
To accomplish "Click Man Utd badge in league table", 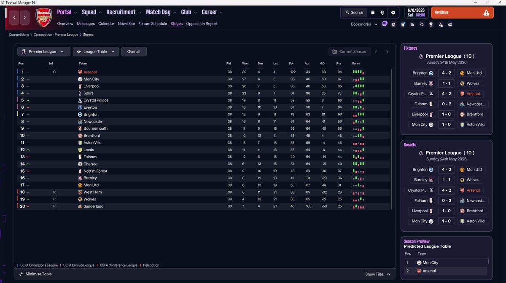I will click(x=80, y=185).
